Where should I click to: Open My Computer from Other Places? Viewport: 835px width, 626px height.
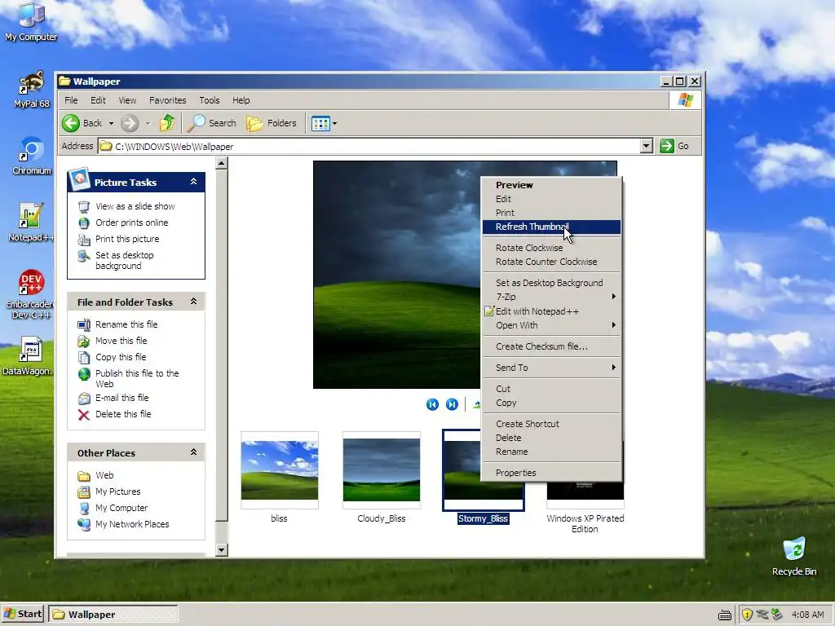[121, 509]
